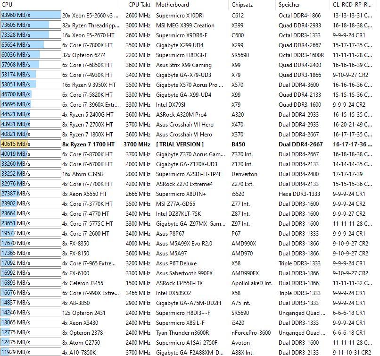Click the highlighted 40615 MB/s result
Image resolution: width=380 pixels, height=356 pixels.
coord(31,144)
